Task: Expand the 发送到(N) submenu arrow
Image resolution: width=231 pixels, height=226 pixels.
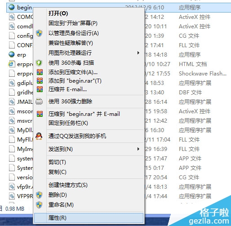Action: click(x=138, y=149)
